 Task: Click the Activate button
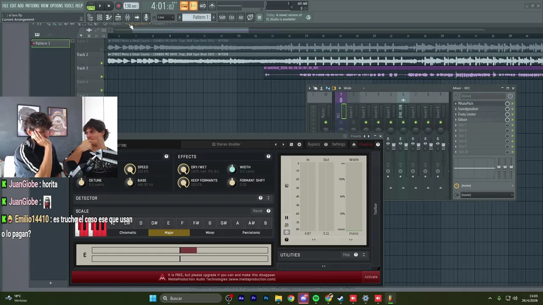tap(371, 277)
